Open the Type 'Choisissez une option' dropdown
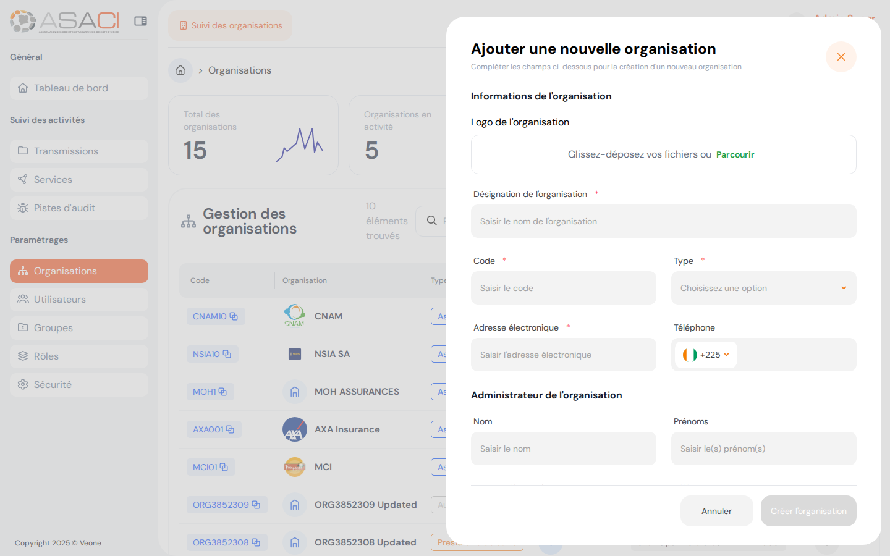890x556 pixels. [763, 288]
